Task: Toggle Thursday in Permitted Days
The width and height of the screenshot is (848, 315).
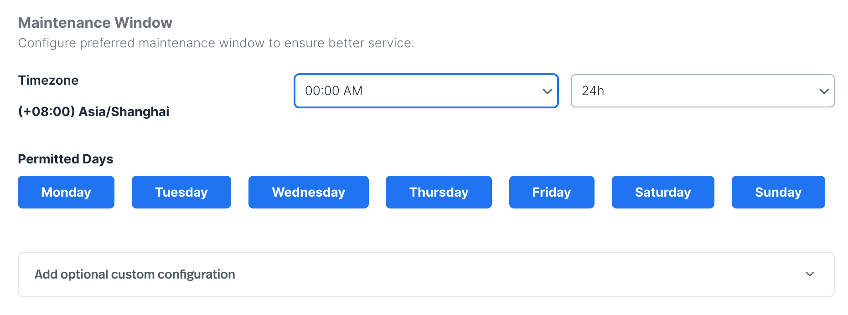Action: tap(439, 192)
